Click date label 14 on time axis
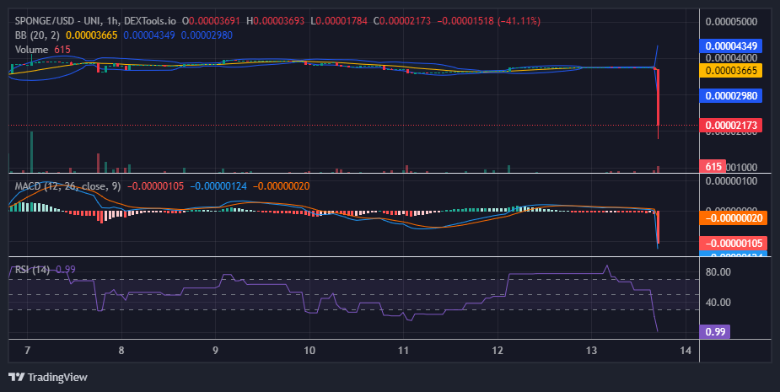This screenshot has width=780, height=392. [x=686, y=351]
